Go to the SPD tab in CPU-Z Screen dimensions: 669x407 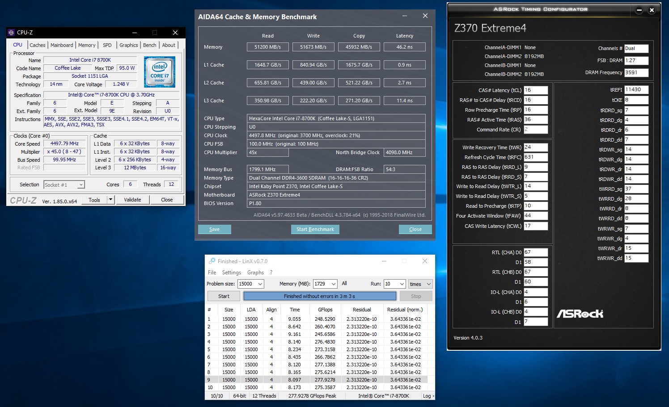click(107, 45)
